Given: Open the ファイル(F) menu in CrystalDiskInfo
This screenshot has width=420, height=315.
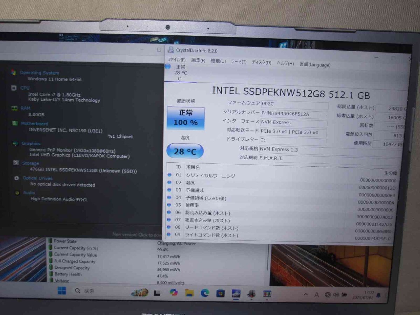Looking at the screenshot, I should [x=176, y=59].
